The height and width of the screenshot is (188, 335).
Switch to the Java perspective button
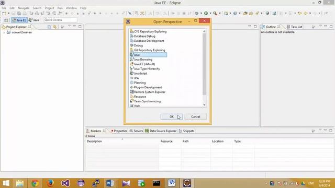tap(33, 20)
